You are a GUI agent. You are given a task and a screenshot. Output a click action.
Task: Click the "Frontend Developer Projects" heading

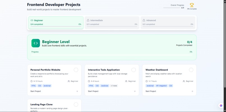[x=54, y=4]
